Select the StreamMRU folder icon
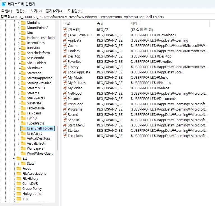Screen dimensions: 215x206 tap(23, 88)
